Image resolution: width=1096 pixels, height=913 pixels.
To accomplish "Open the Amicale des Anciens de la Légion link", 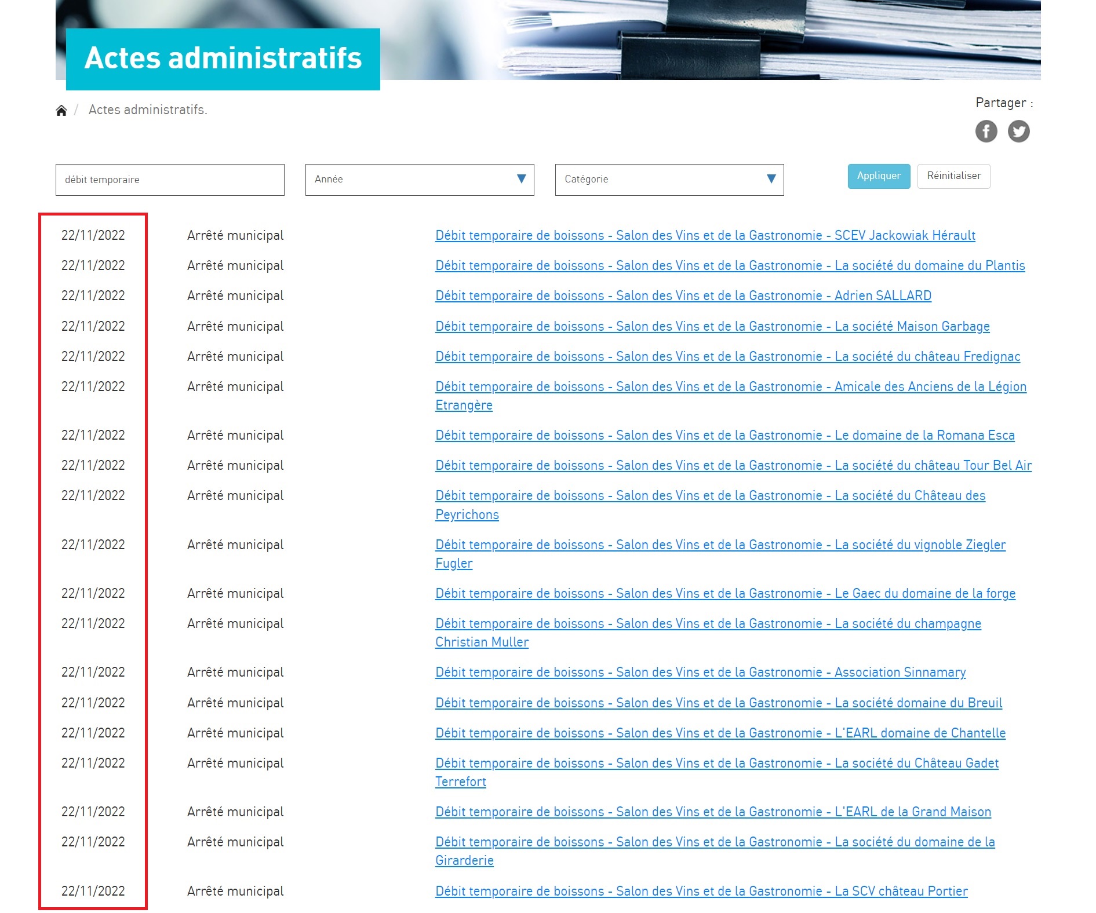I will [x=730, y=386].
